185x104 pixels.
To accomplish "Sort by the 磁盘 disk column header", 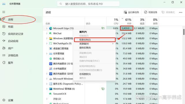I will coord(139,21).
